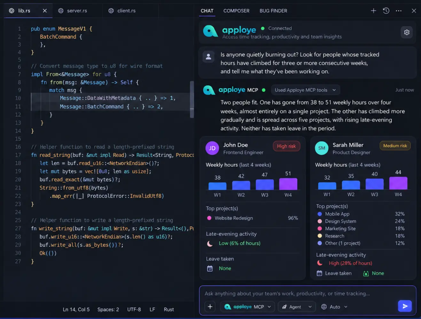Expand the Used Apploye MCP tools dropdown
Viewport: 421px width, 319px height.
(x=305, y=90)
